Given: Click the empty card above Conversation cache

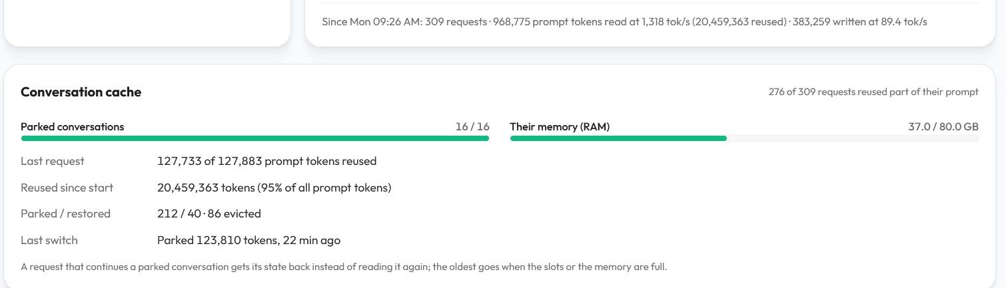Looking at the screenshot, I should tap(147, 22).
